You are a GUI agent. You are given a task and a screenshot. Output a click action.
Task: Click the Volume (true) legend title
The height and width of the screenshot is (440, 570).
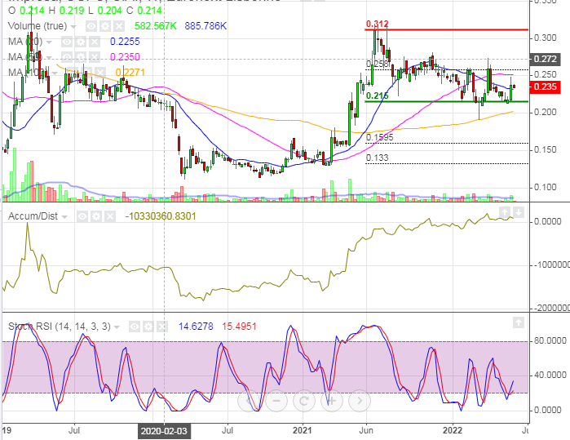38,26
